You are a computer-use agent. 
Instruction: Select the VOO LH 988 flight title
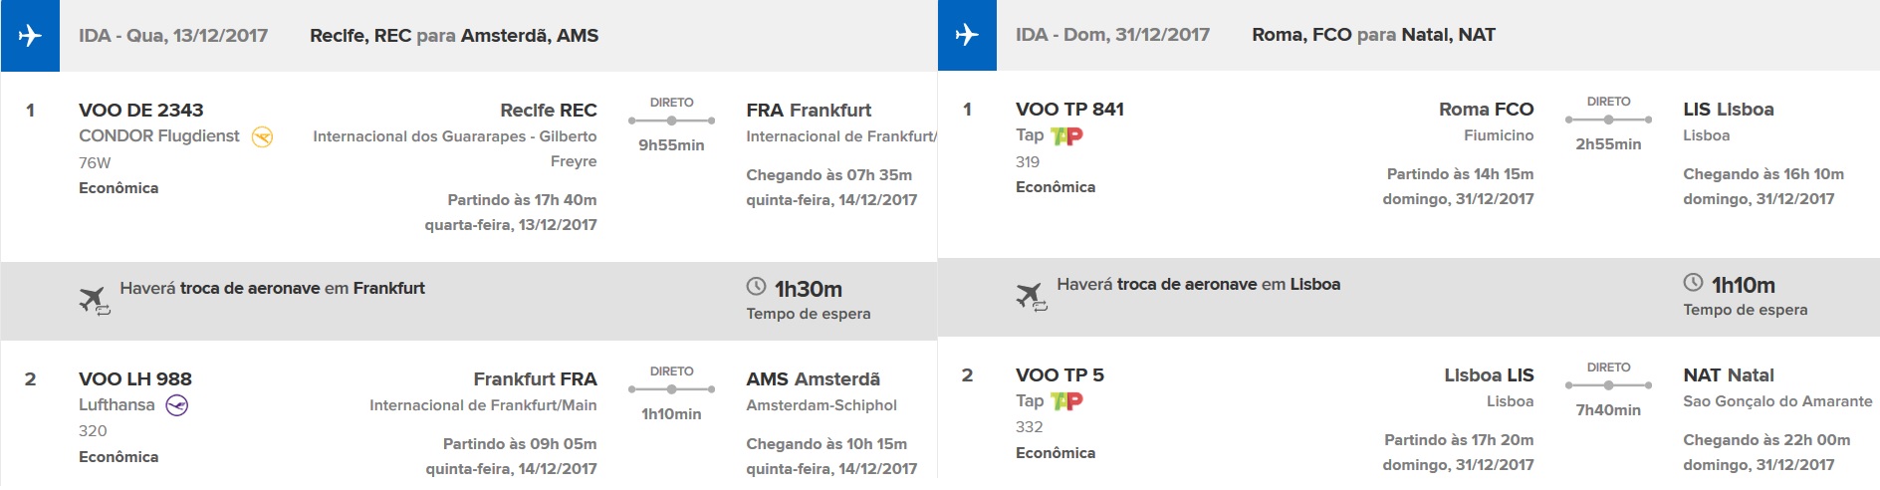(135, 379)
